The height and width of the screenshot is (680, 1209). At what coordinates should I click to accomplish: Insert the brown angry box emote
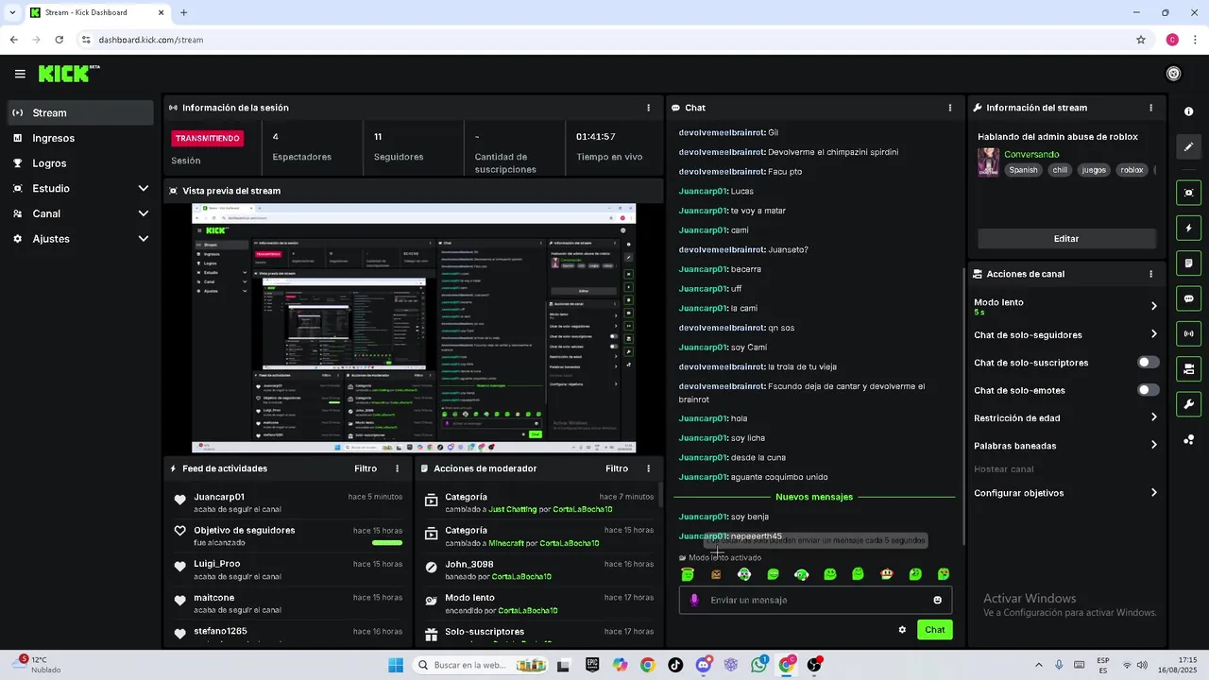716,574
